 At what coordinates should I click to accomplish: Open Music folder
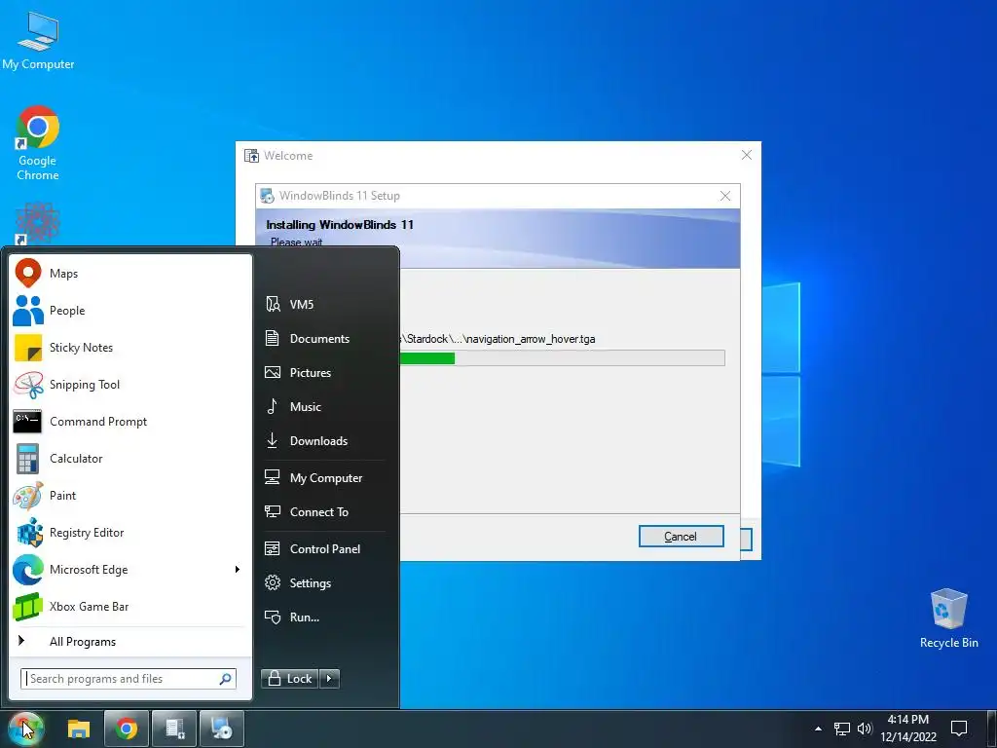pyautogui.click(x=323, y=406)
